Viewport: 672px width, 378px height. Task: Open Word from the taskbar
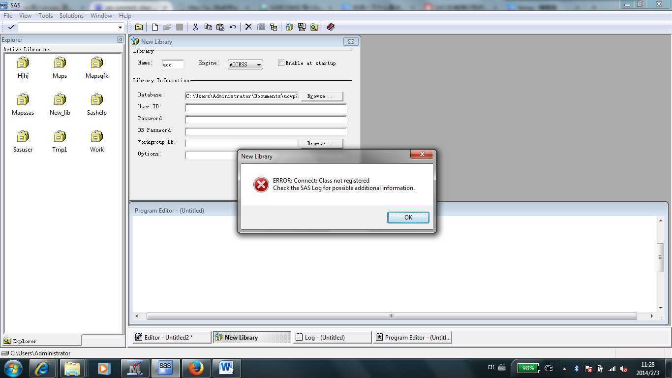point(226,368)
